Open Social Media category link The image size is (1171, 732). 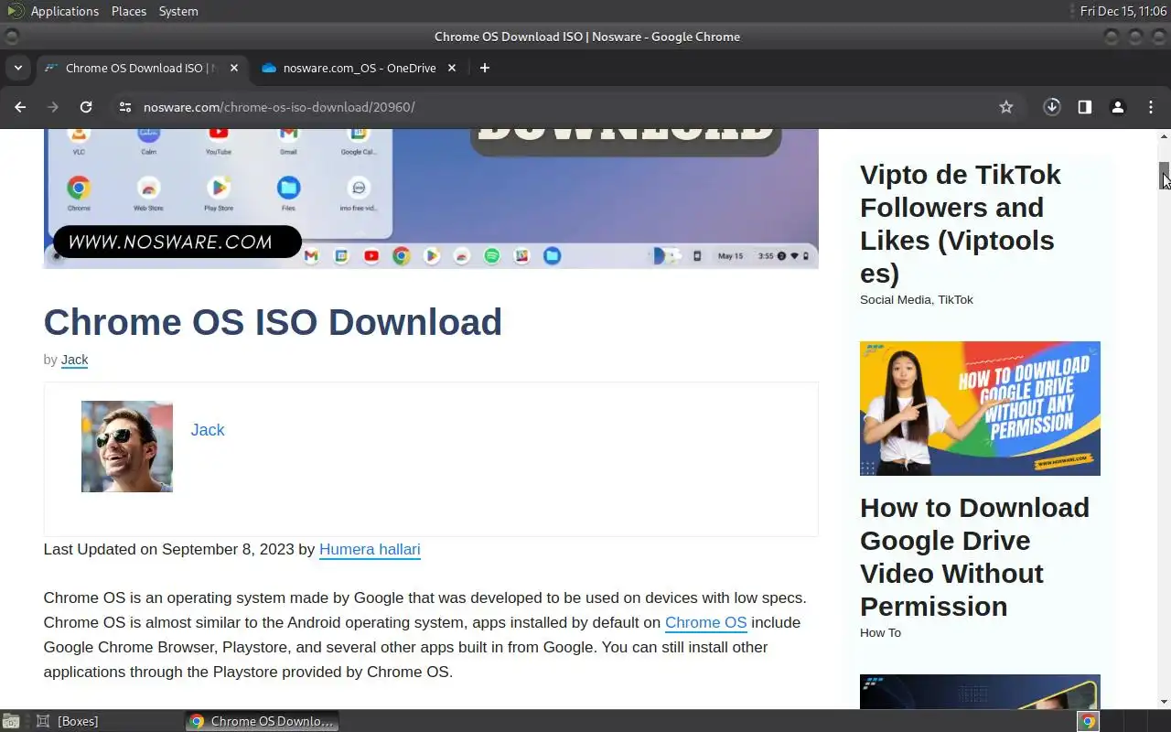[896, 299]
